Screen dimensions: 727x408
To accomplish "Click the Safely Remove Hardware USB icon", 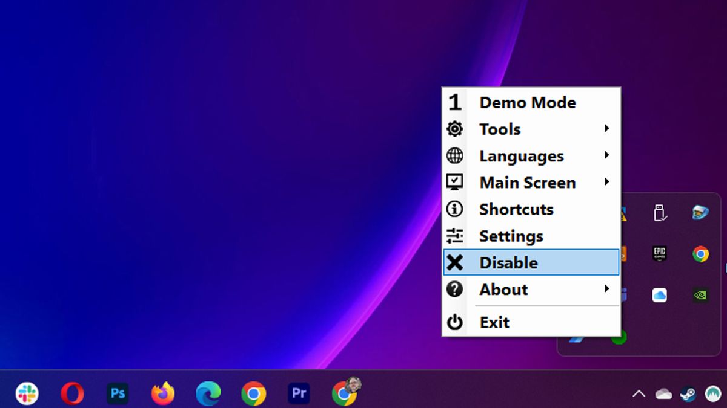I will pyautogui.click(x=660, y=212).
